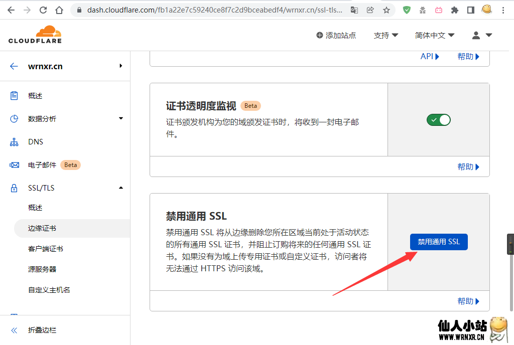
Task: Open the browser home page icon
Action: click(x=59, y=10)
